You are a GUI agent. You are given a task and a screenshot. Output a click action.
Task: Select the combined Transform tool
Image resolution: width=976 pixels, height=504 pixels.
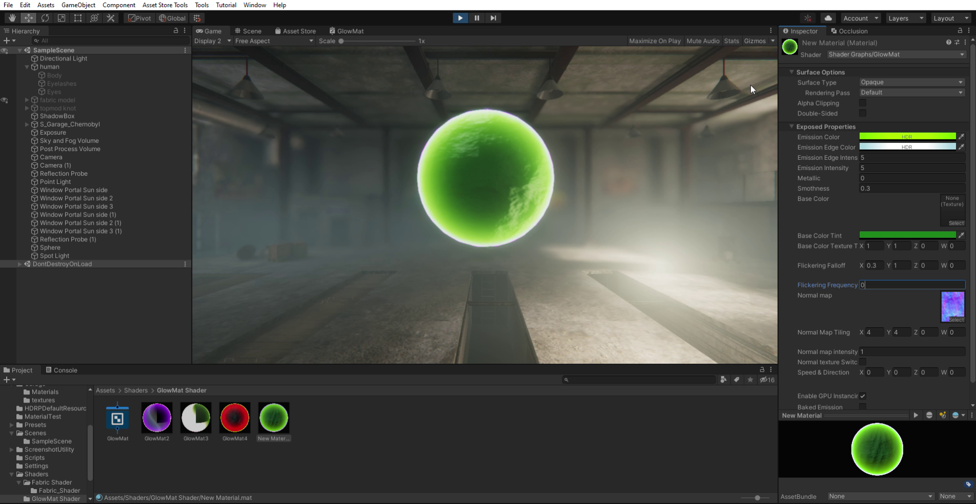click(x=94, y=18)
